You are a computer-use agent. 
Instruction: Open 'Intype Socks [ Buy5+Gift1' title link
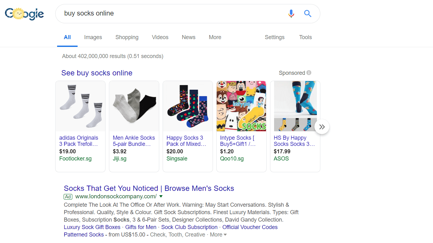coord(238,141)
